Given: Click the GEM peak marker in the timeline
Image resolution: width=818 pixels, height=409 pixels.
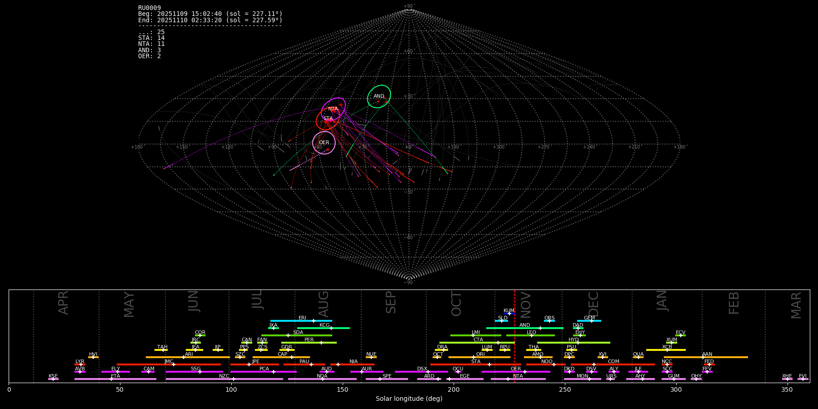Looking at the screenshot, I should [591, 321].
